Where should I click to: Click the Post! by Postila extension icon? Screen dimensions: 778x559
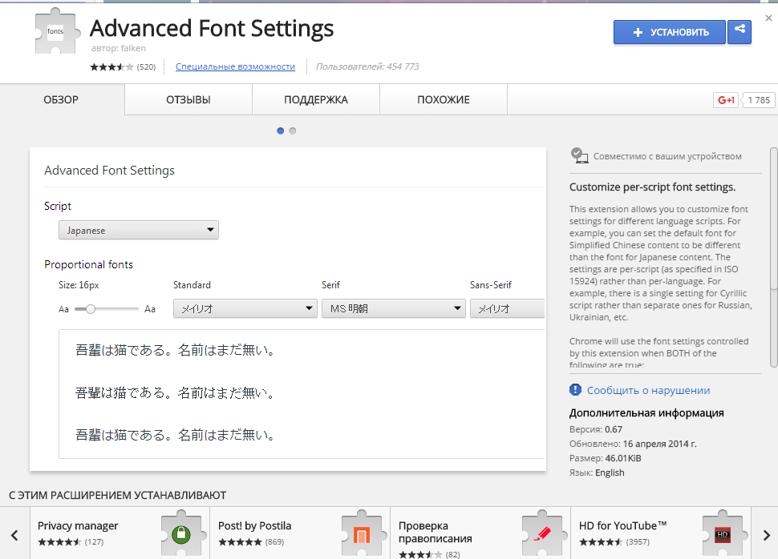(362, 534)
